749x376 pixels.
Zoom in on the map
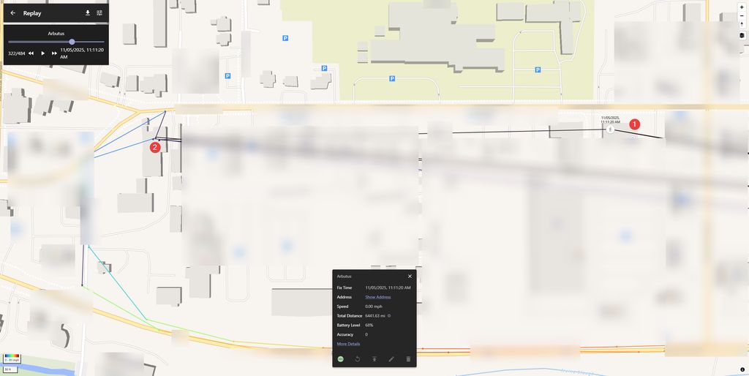[742, 7]
